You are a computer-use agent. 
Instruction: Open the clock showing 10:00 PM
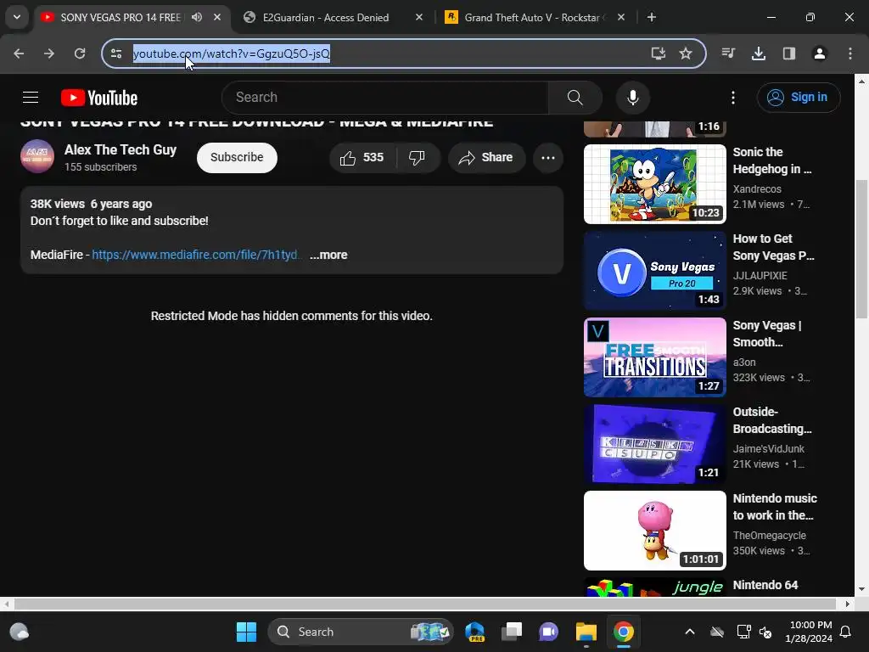[809, 632]
